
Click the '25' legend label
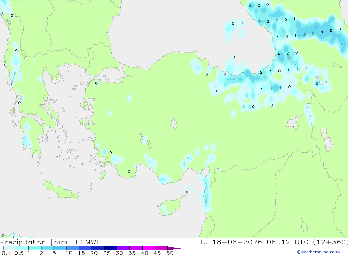[x=106, y=253]
